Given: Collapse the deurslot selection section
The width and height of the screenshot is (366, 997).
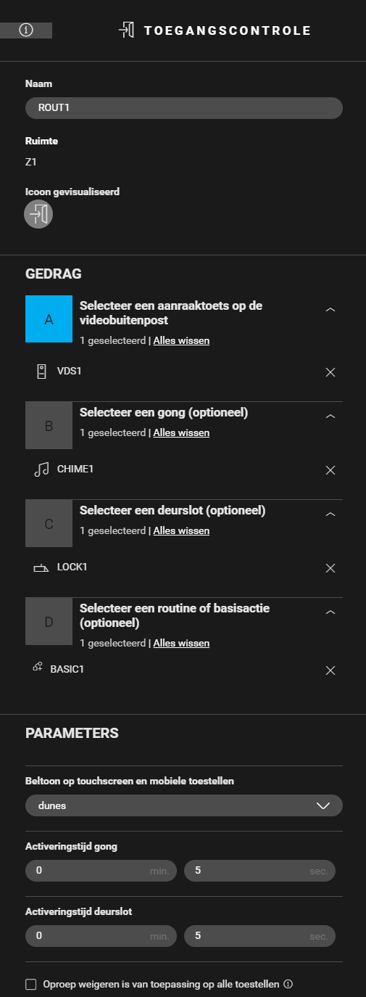Looking at the screenshot, I should (330, 514).
